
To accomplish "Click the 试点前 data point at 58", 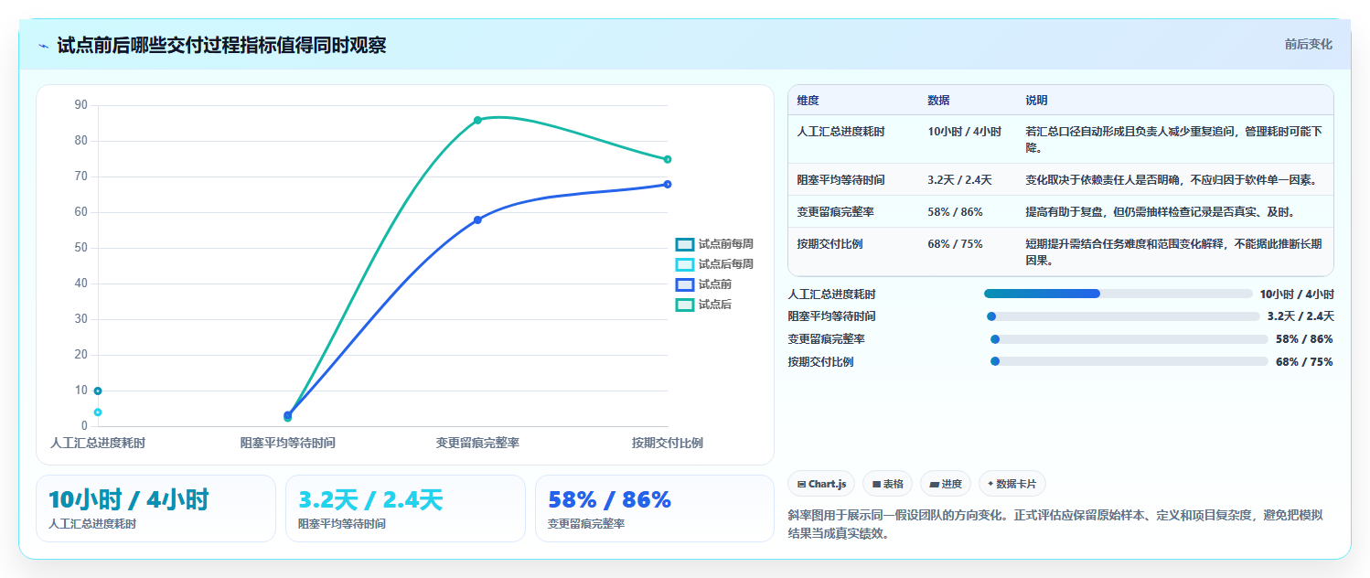I will (x=477, y=219).
